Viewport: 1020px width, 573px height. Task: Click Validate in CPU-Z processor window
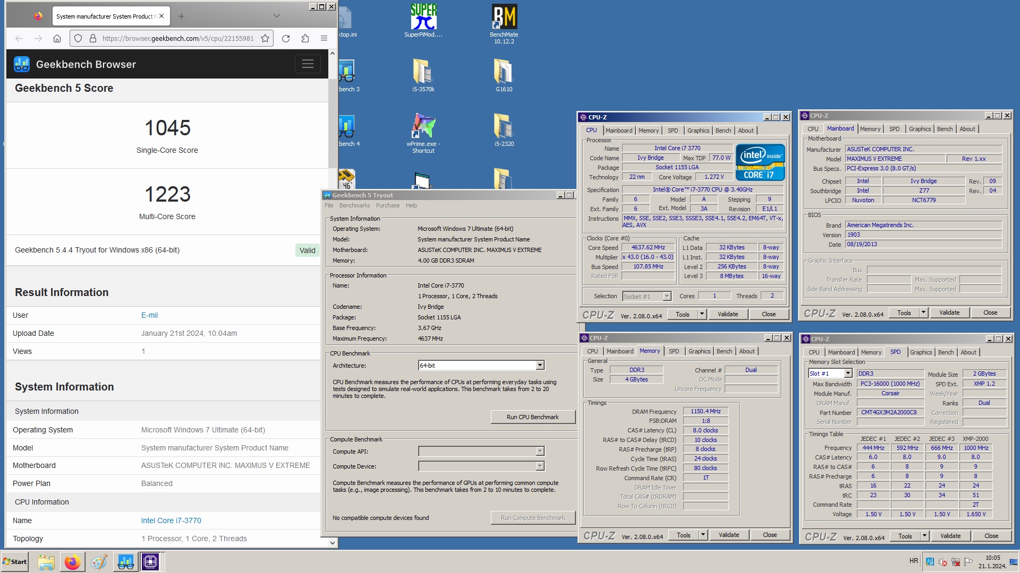click(728, 314)
